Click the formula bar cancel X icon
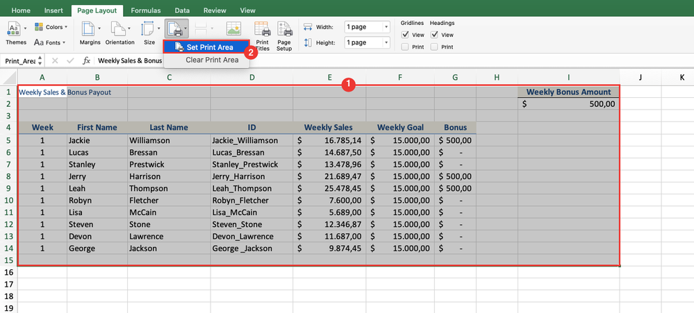 tap(55, 60)
